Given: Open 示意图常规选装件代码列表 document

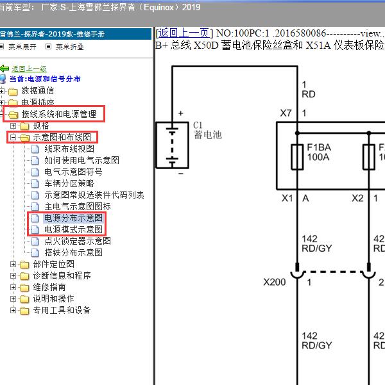Looking at the screenshot, I should click(x=94, y=195).
